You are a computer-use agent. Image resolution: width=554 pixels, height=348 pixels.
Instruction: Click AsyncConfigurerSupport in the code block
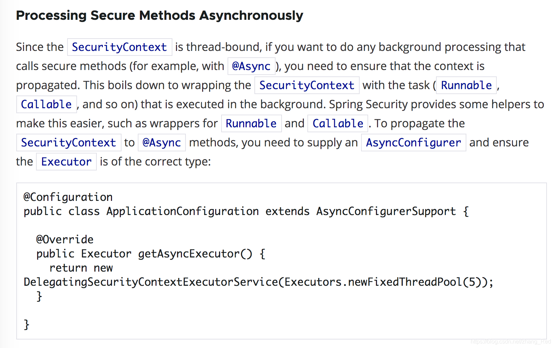pos(386,211)
